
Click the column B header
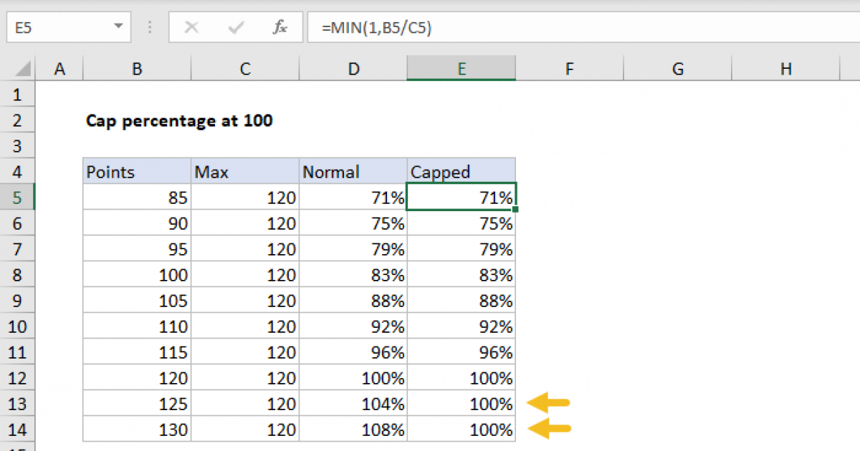coord(136,68)
